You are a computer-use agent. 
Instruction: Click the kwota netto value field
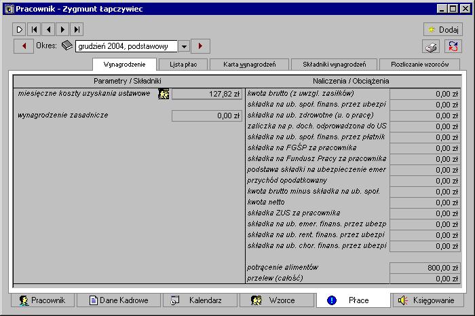tap(425, 203)
